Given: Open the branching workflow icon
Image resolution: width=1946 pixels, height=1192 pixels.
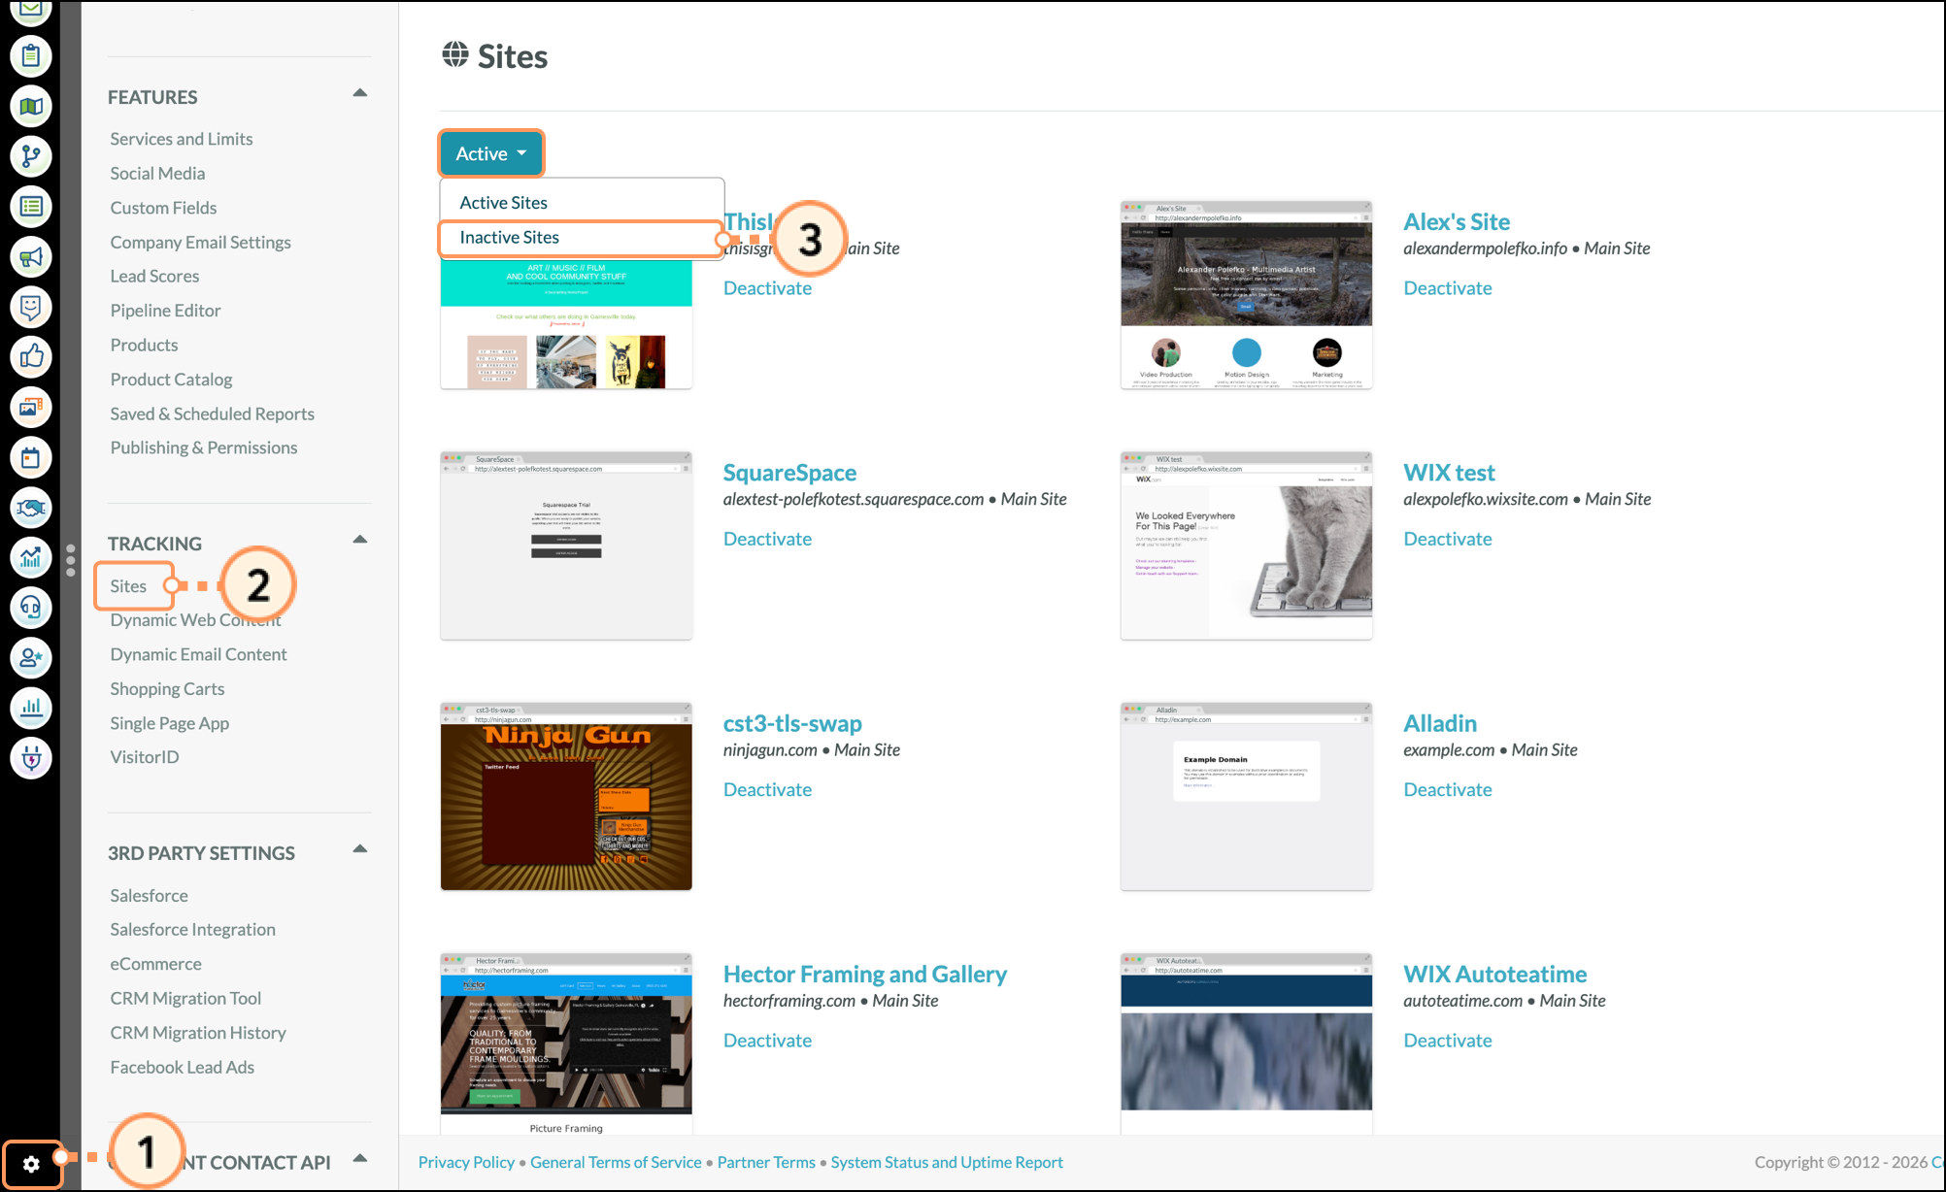Looking at the screenshot, I should click(x=31, y=156).
